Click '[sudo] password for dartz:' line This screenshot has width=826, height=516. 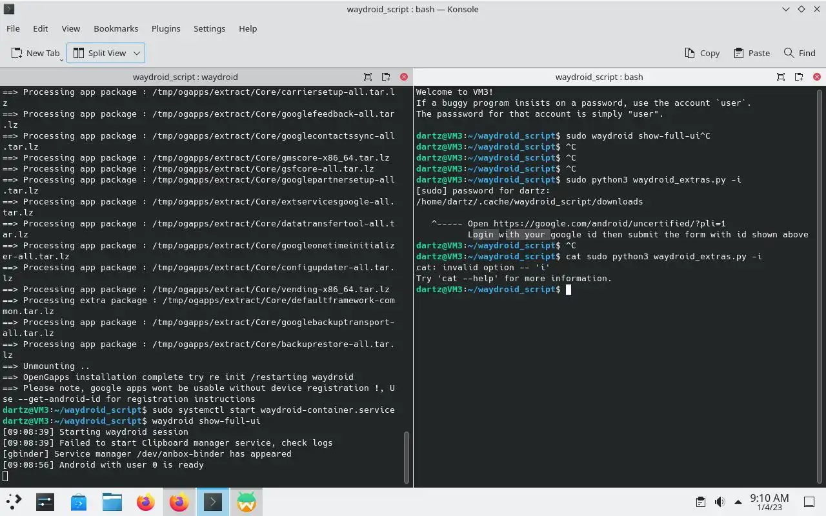[x=483, y=190]
